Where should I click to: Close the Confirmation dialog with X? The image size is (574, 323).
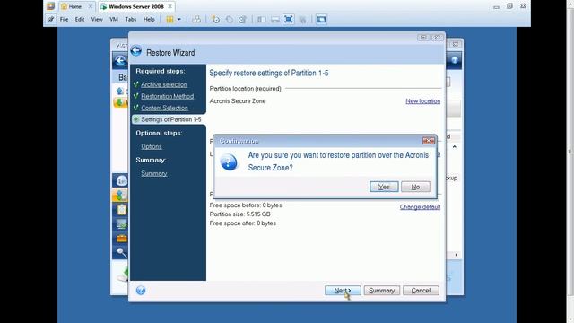point(429,141)
